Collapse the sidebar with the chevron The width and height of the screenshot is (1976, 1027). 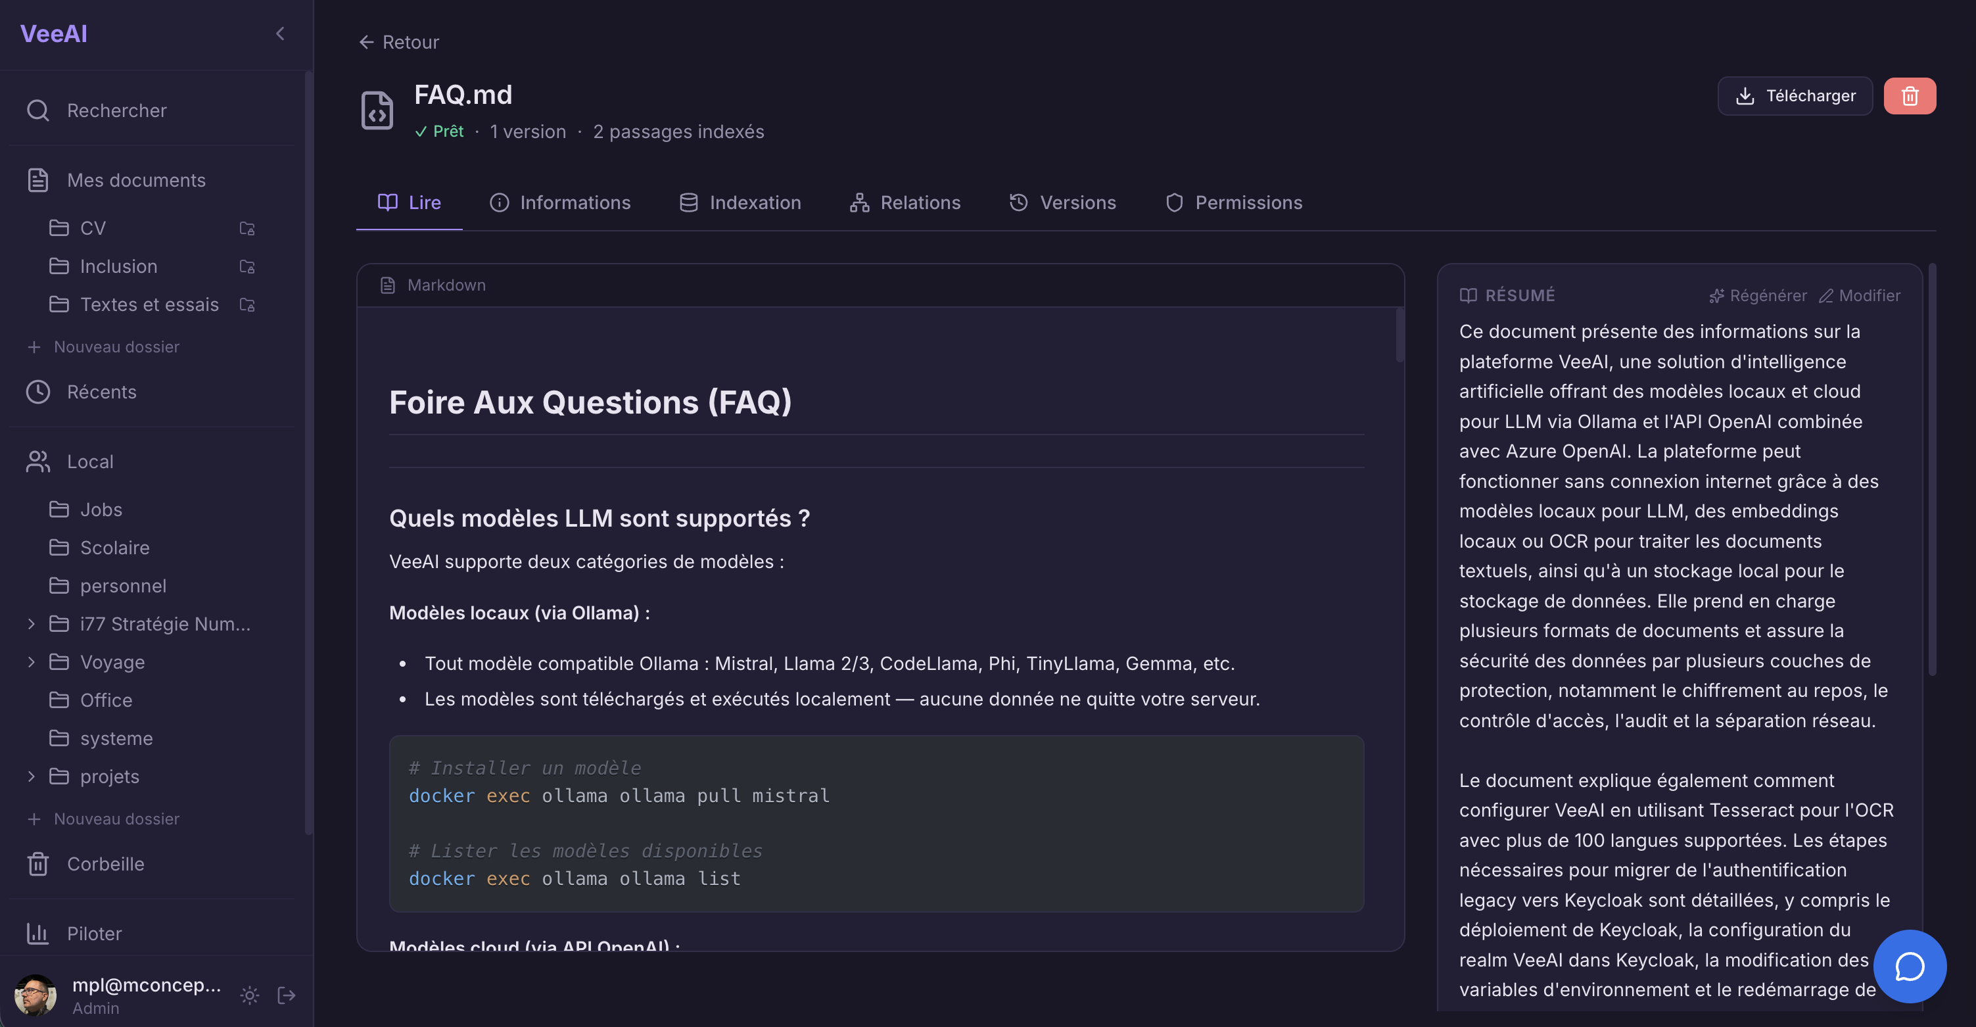tap(280, 34)
